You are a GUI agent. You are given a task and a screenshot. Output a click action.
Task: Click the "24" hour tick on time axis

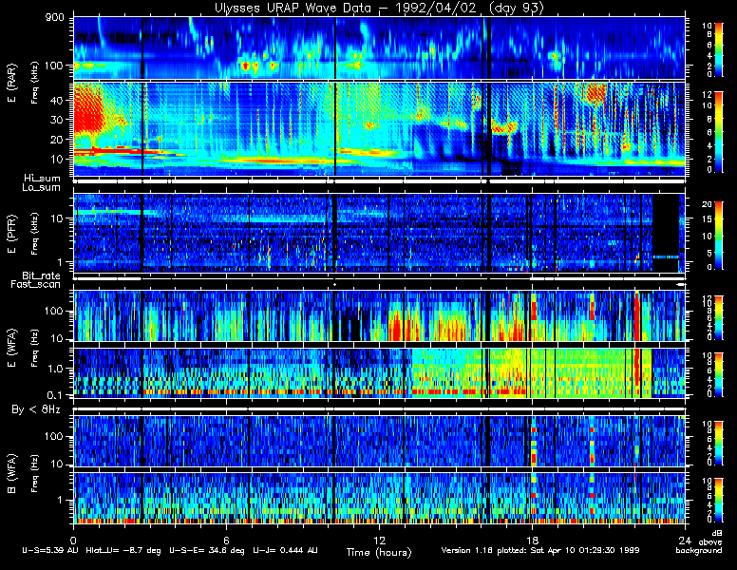pos(685,540)
